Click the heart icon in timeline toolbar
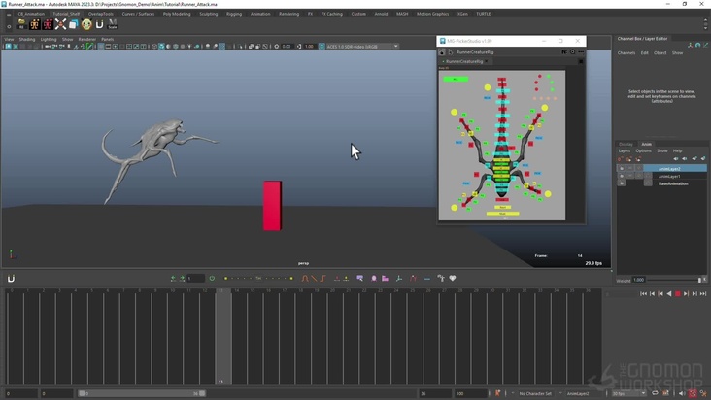711x400 pixels. click(452, 279)
